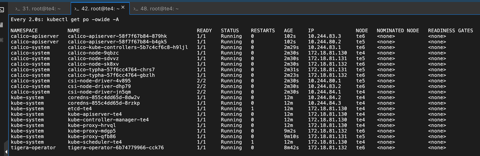Click the READY column header
The height and width of the screenshot is (156, 480).
(x=204, y=31)
